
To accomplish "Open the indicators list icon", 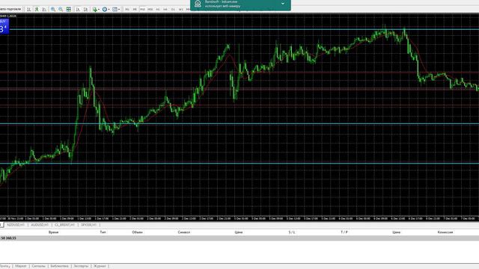I will coord(95,10).
